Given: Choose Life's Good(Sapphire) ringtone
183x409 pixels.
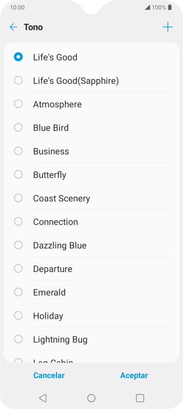Looking at the screenshot, I should point(91,81).
